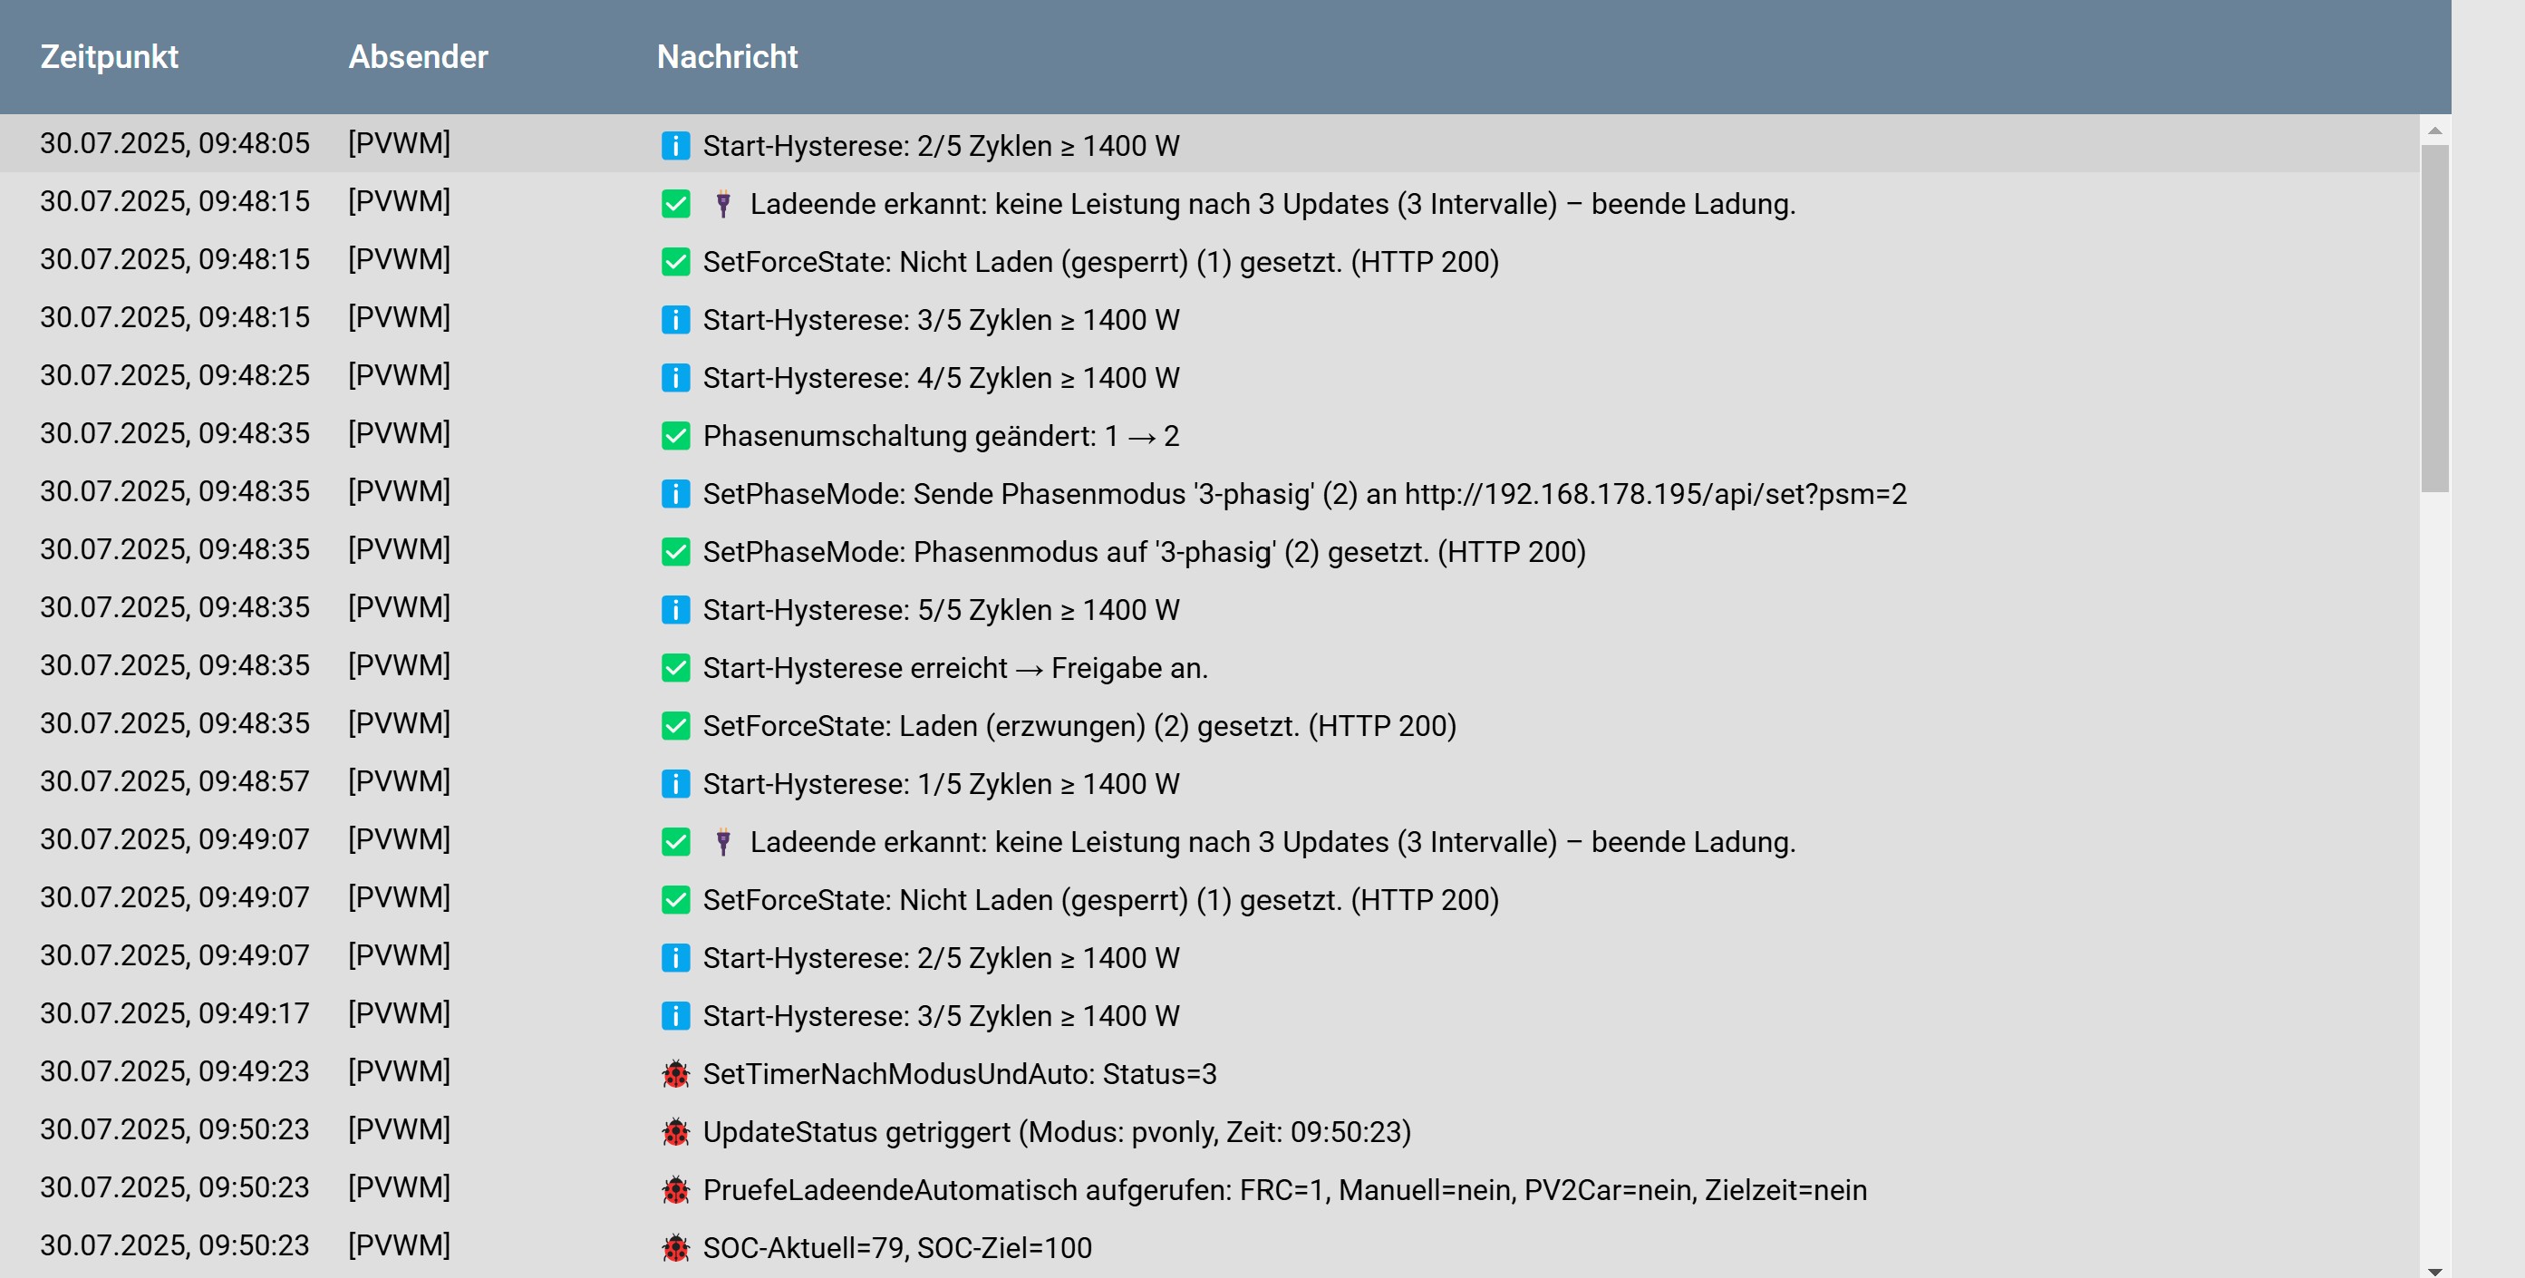Click bug icon beside UpdateStatus getriggert
The image size is (2525, 1278).
[675, 1132]
